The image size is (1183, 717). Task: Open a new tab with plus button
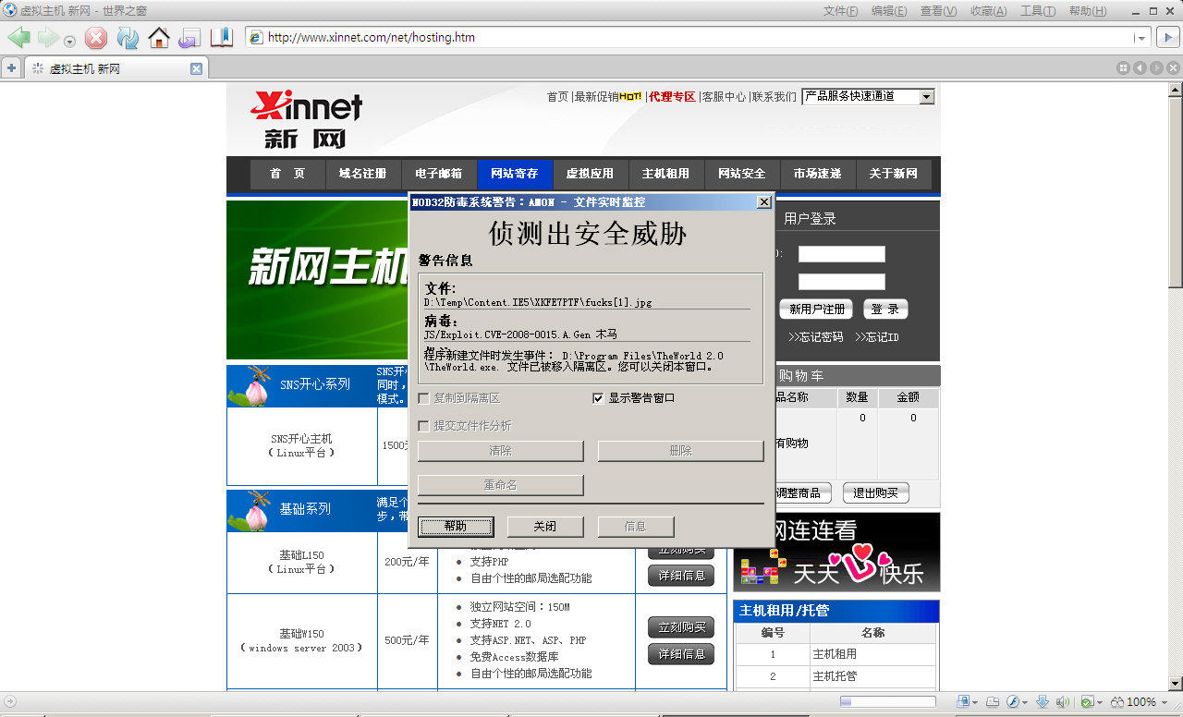click(x=11, y=68)
